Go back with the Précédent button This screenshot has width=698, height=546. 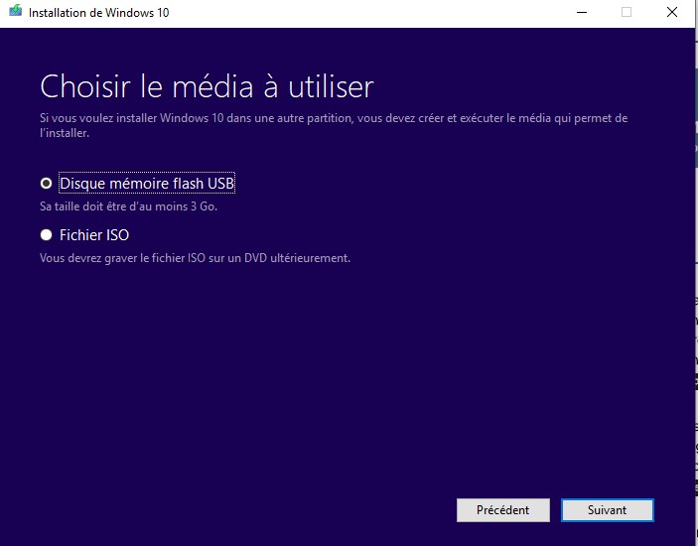pyautogui.click(x=503, y=510)
